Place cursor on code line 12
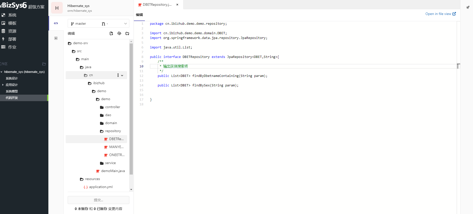Screen dimensions: 473x214 [212, 76]
